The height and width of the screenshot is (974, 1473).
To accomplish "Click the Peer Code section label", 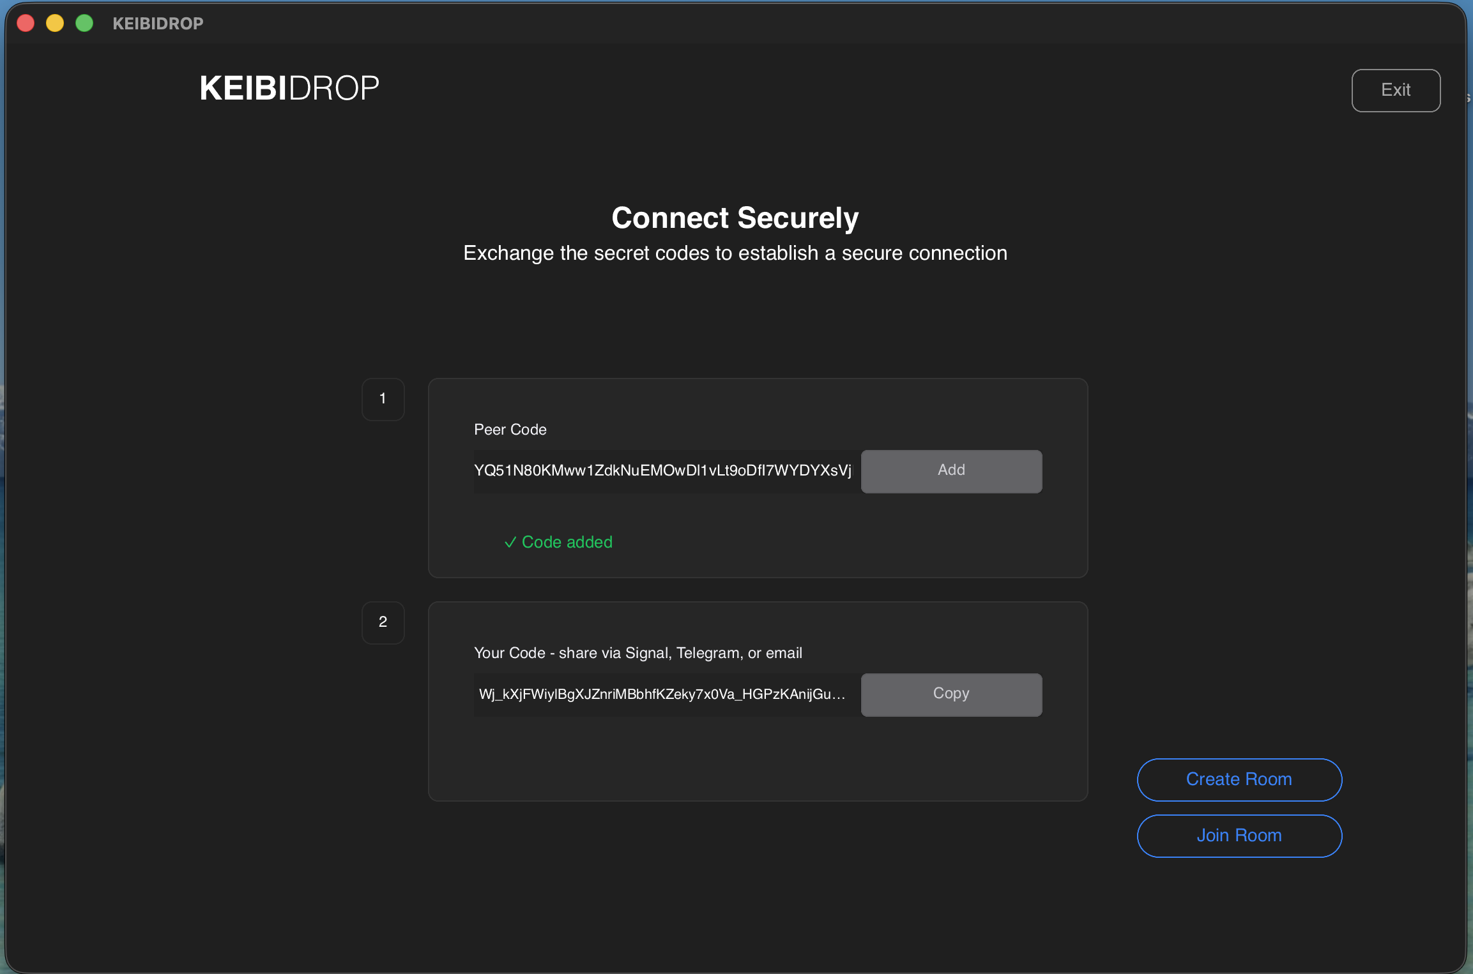I will pyautogui.click(x=510, y=430).
